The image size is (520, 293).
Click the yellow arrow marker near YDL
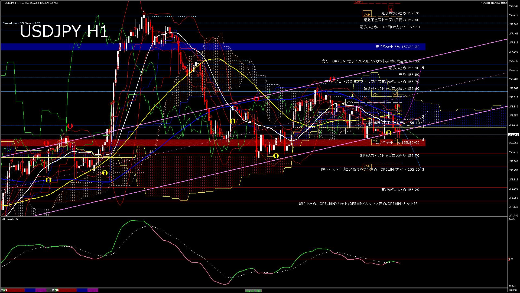(389, 133)
